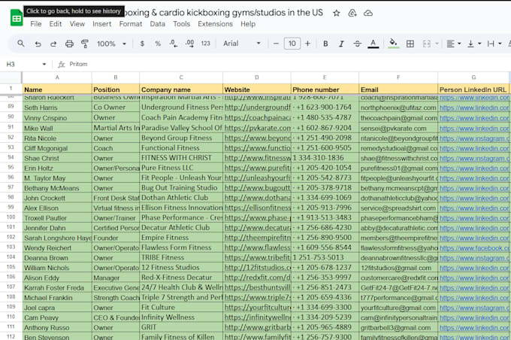Toggle italic formatting

point(341,44)
